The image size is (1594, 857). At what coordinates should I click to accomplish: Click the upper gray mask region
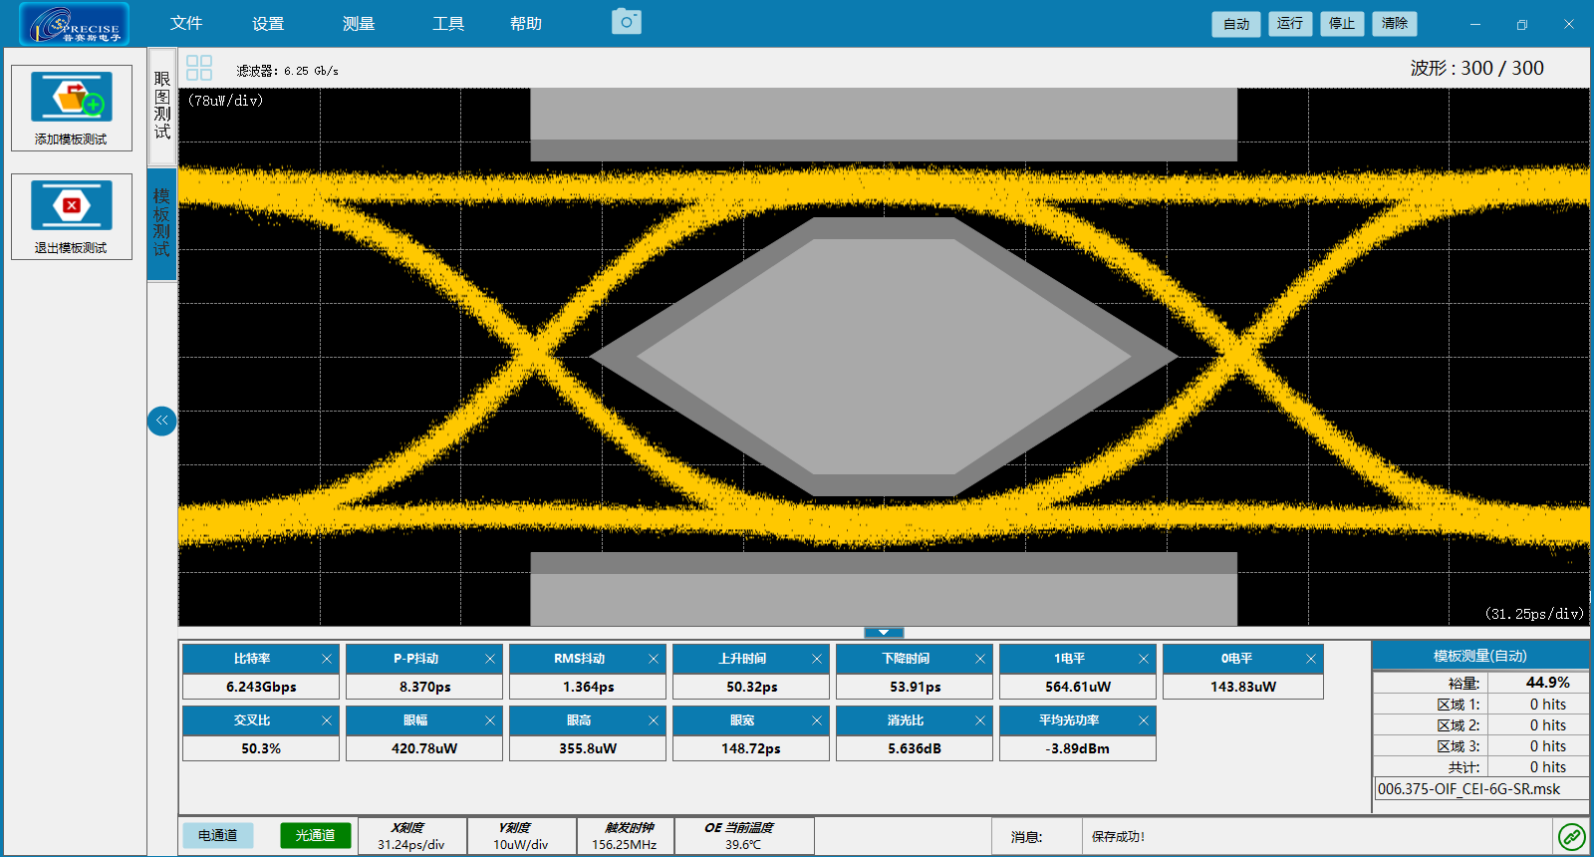[x=884, y=125]
